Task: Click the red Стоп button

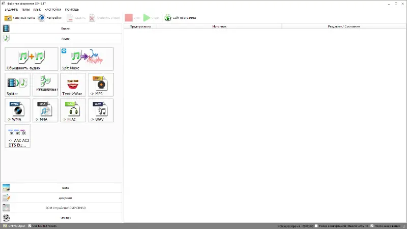Action: [x=132, y=18]
